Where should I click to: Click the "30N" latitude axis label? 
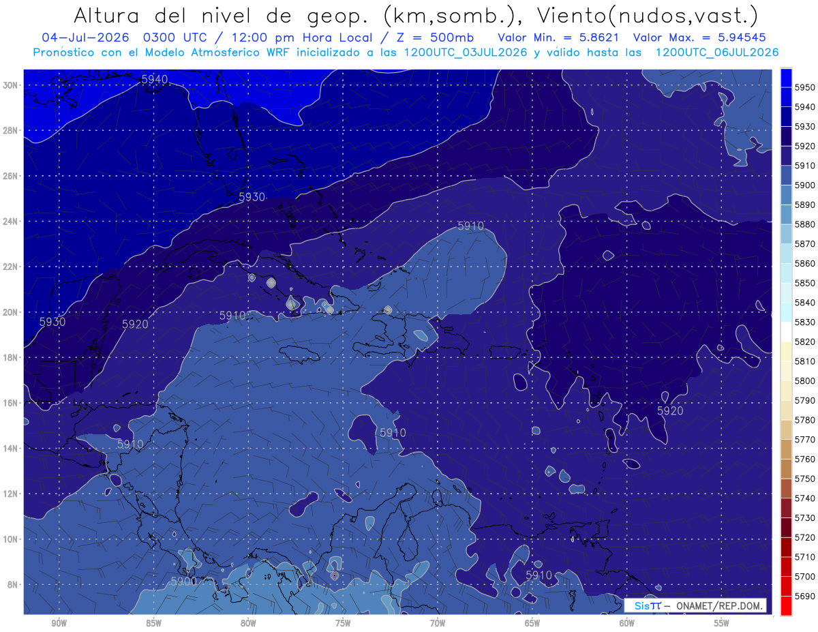[10, 85]
